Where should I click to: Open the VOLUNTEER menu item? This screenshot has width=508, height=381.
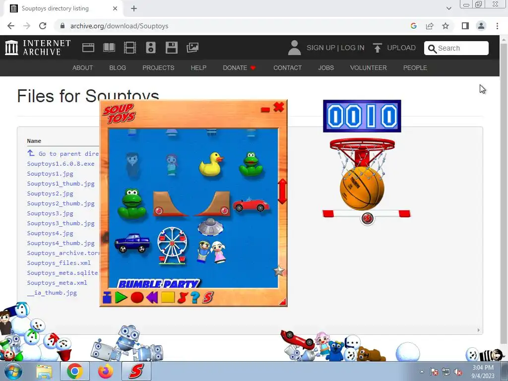[369, 67]
